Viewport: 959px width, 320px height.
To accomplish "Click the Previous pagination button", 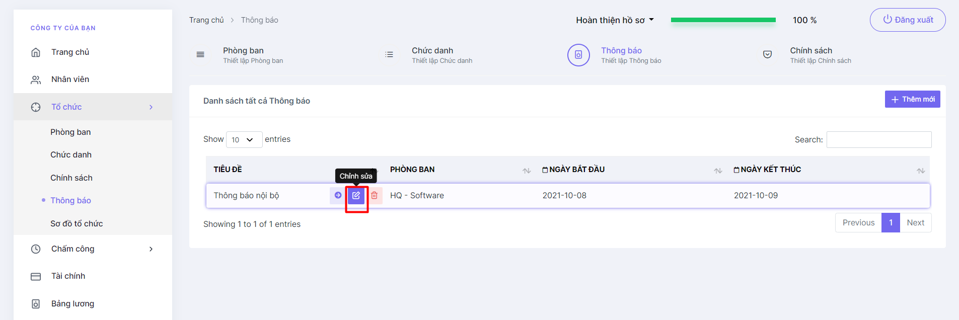I will [x=858, y=222].
